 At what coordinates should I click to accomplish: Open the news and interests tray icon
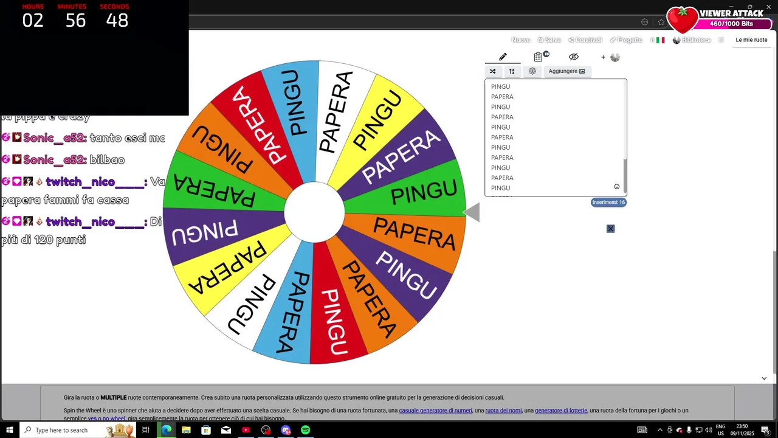click(x=642, y=430)
